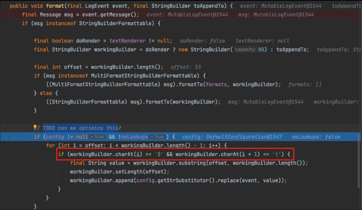The image size is (362, 210).
Task: Click the '{' character literal in the condition
Action: tap(277, 154)
